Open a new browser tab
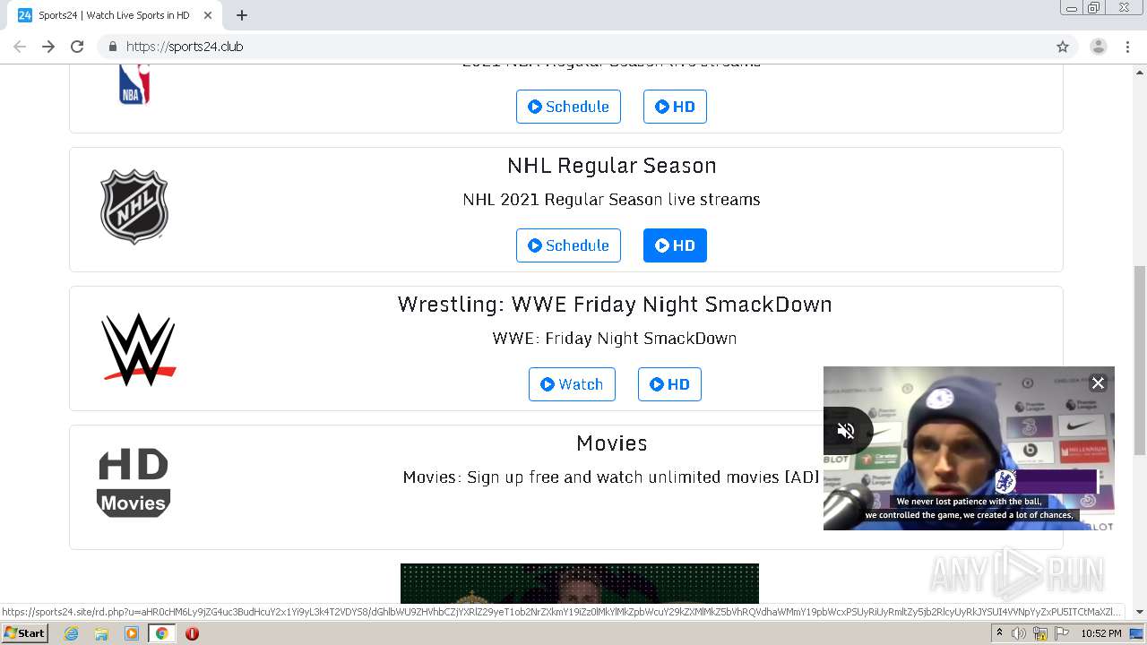1147x645 pixels. coord(242,15)
